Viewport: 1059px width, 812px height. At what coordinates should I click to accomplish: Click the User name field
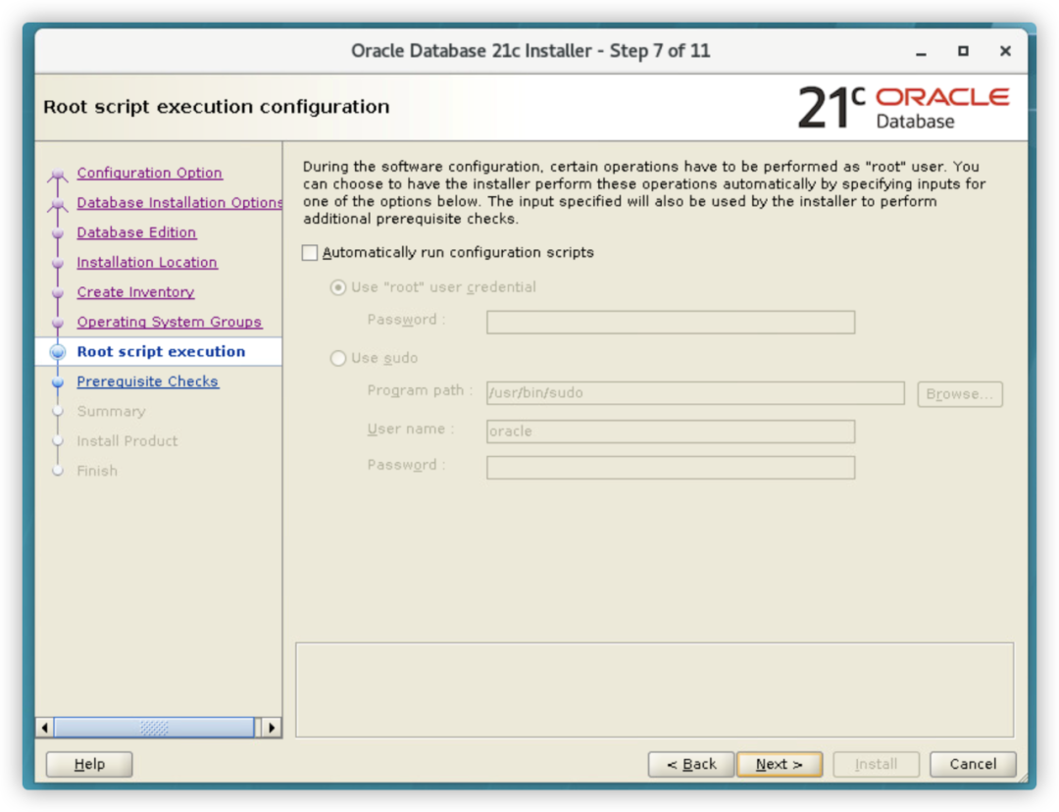(x=670, y=431)
